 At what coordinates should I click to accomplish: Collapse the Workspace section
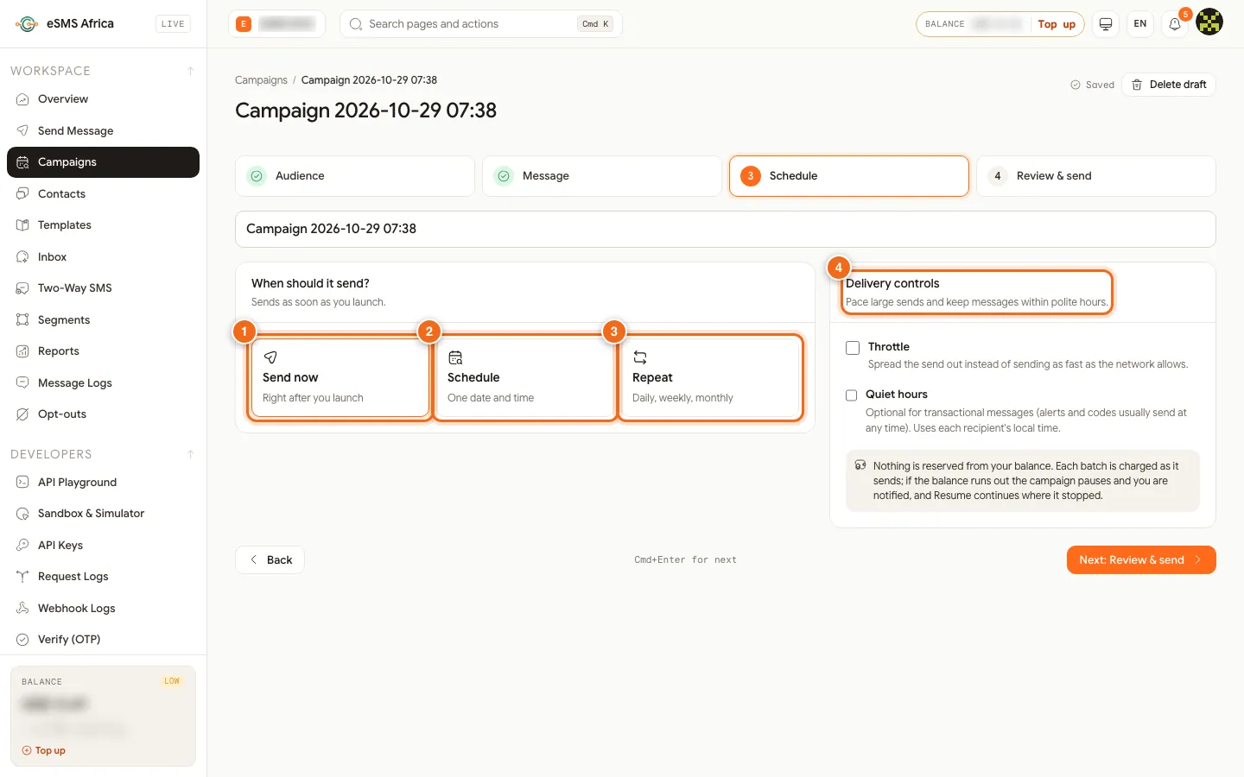(190, 71)
